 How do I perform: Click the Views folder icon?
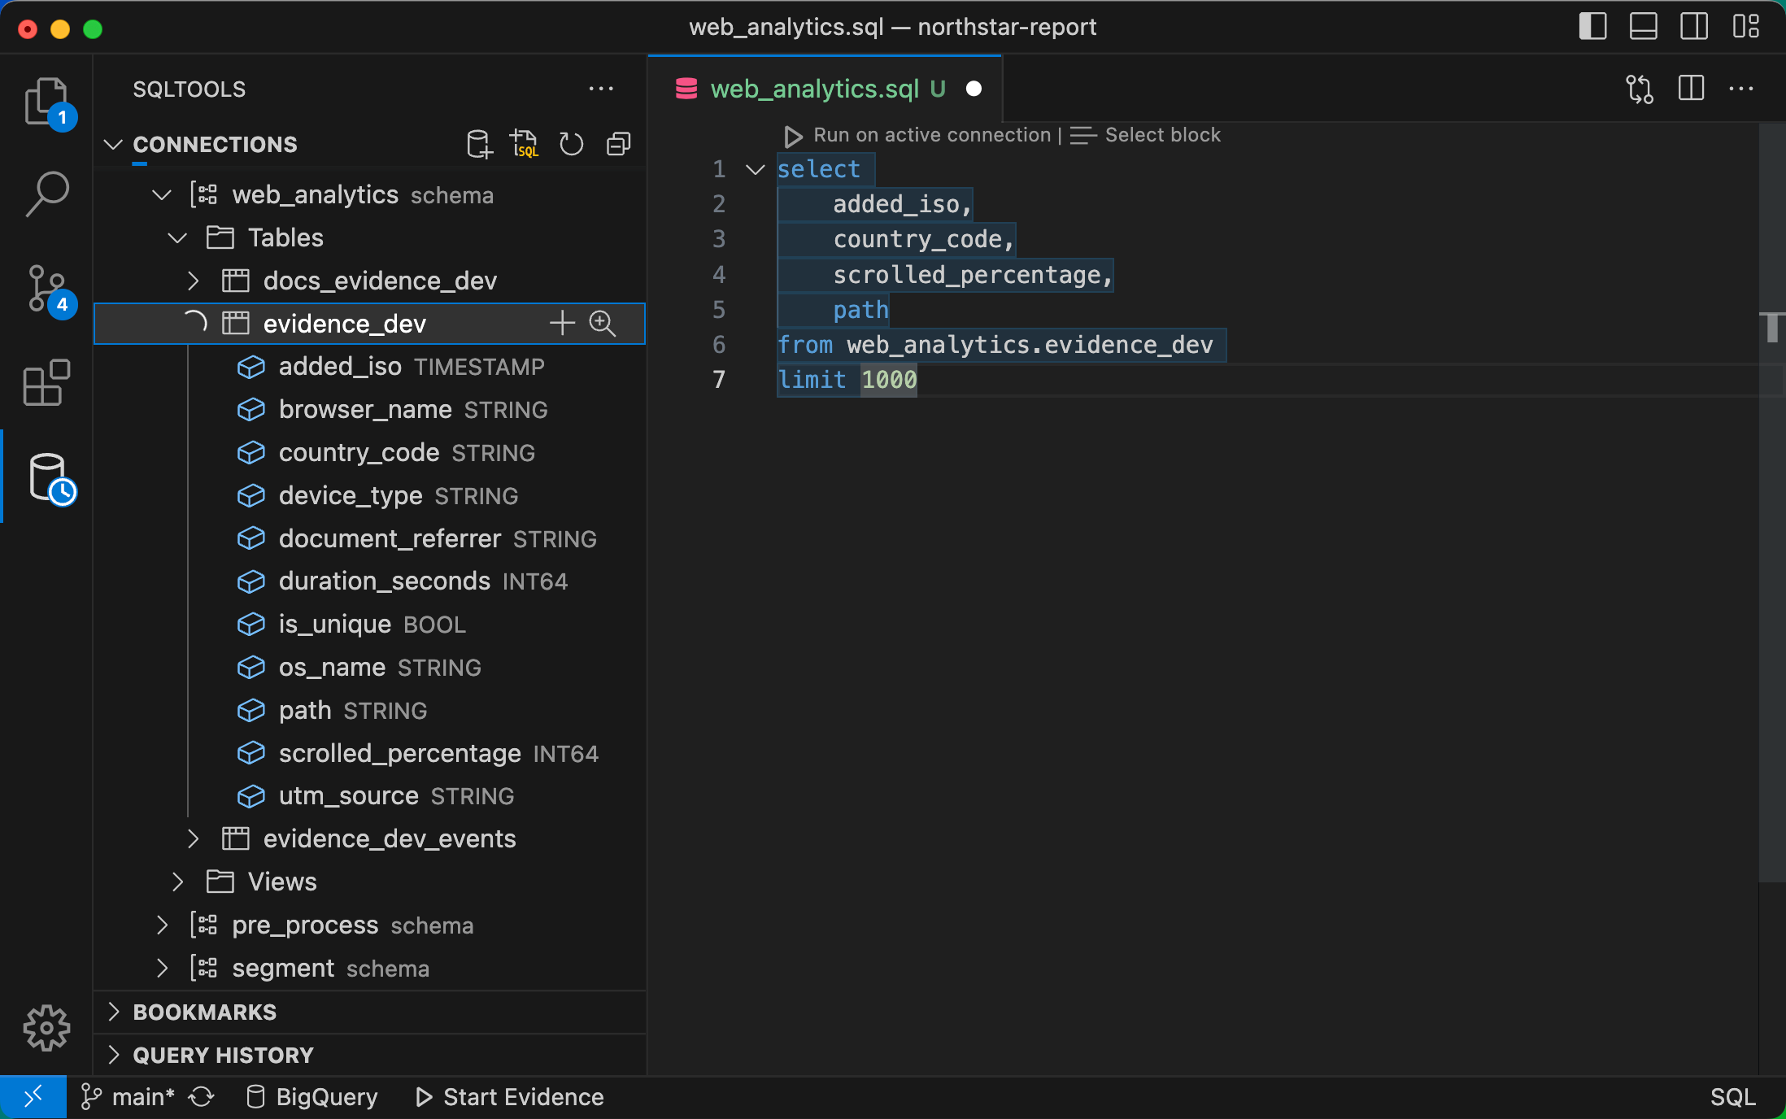(x=220, y=882)
